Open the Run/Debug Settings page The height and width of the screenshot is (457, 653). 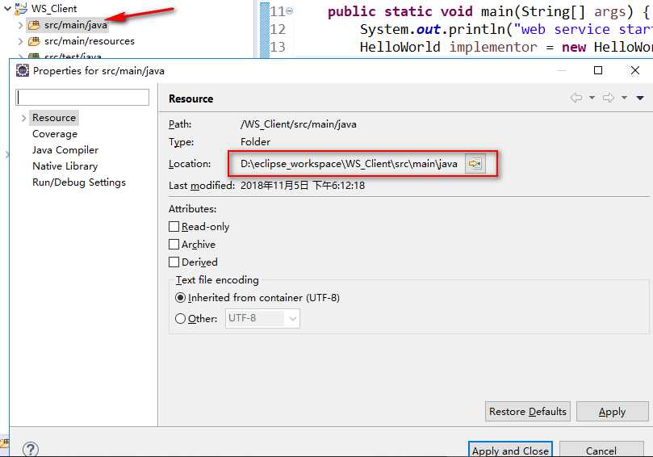pos(79,182)
